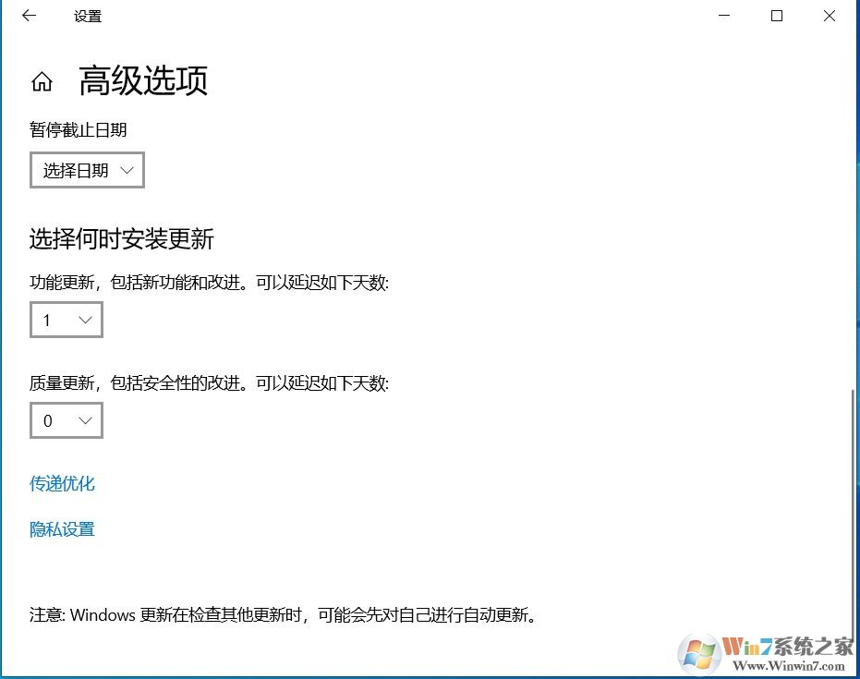This screenshot has height=679, width=860.
Task: Click the dropdown showing value 1
Action: 66,320
